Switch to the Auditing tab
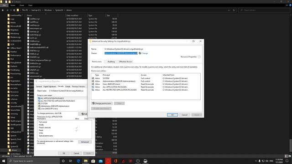The image size is (292, 164). coord(111,61)
